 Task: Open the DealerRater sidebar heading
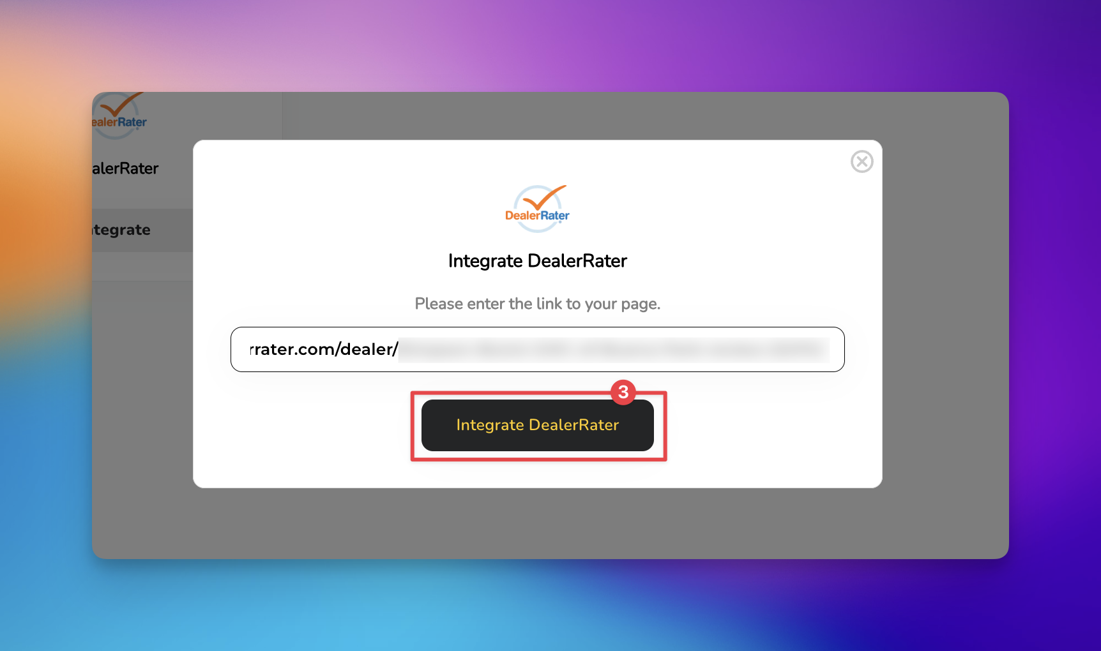tap(125, 168)
